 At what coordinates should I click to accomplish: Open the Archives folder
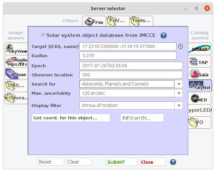(16, 98)
